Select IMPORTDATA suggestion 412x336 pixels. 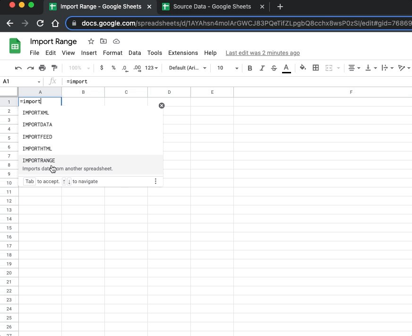click(x=91, y=124)
